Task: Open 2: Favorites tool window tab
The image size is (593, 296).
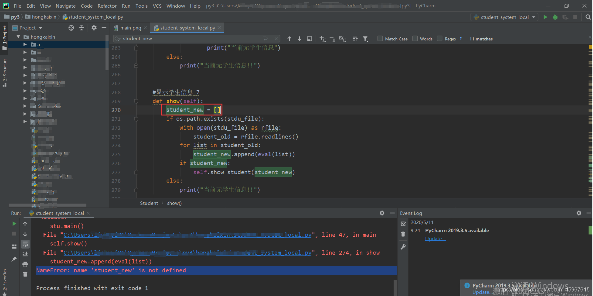Action: pos(4,282)
